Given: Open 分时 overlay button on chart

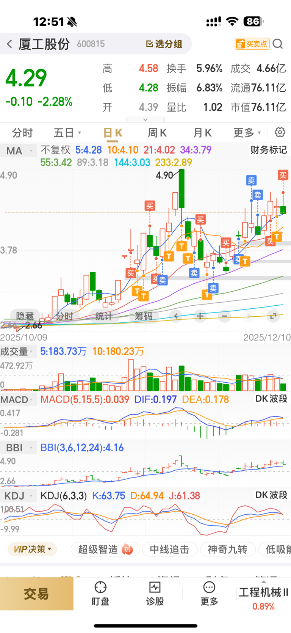Looking at the screenshot, I should (64, 316).
